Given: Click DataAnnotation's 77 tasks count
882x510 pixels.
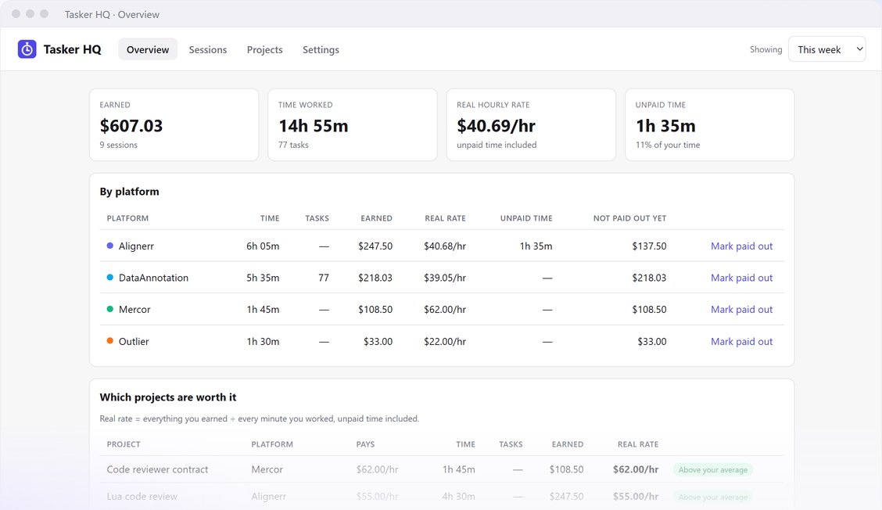Looking at the screenshot, I should click(x=324, y=278).
